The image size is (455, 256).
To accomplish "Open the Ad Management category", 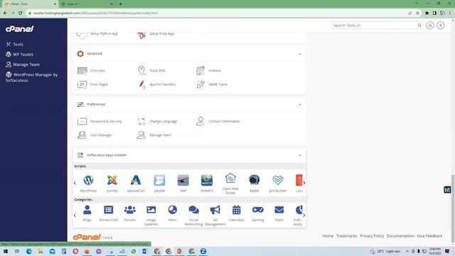I will tap(215, 215).
